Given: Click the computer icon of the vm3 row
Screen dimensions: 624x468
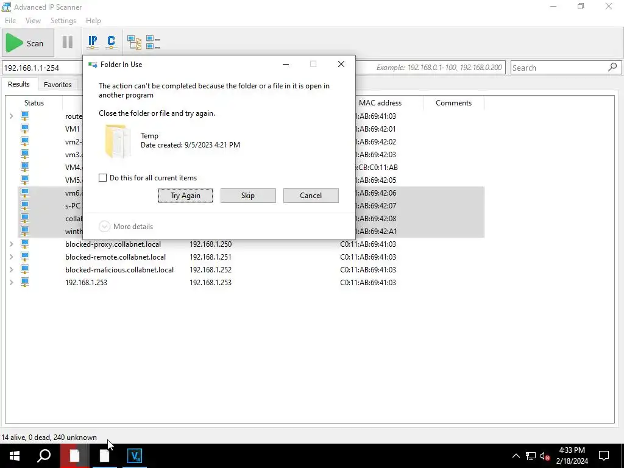Looking at the screenshot, I should pyautogui.click(x=24, y=154).
